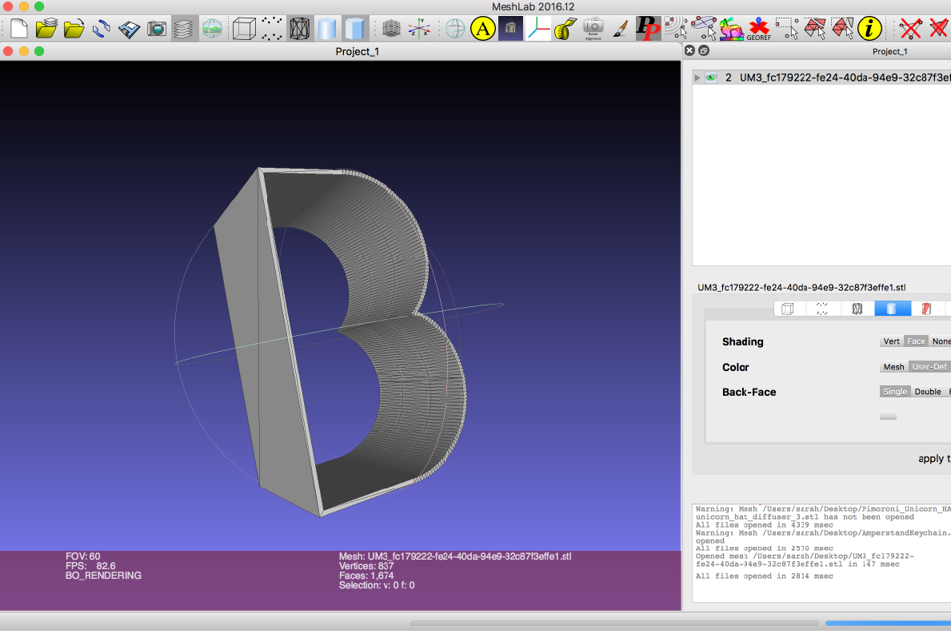Click the Reload mesh arrows icon
This screenshot has width=951, height=634.
pyautogui.click(x=102, y=30)
